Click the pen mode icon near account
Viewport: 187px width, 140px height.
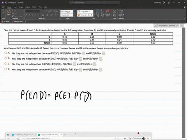169,3
